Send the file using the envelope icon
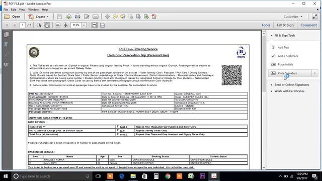322x181 pixels. point(96,17)
